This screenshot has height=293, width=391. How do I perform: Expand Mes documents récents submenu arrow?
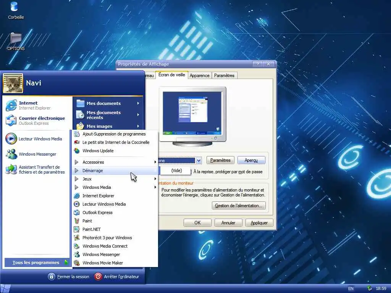[x=138, y=115]
